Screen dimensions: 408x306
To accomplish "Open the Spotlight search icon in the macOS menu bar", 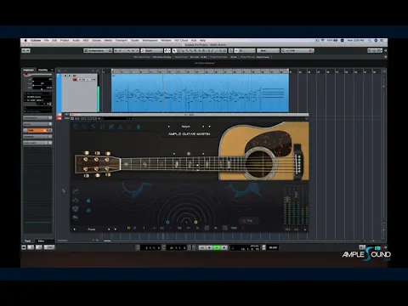I will click(x=370, y=41).
